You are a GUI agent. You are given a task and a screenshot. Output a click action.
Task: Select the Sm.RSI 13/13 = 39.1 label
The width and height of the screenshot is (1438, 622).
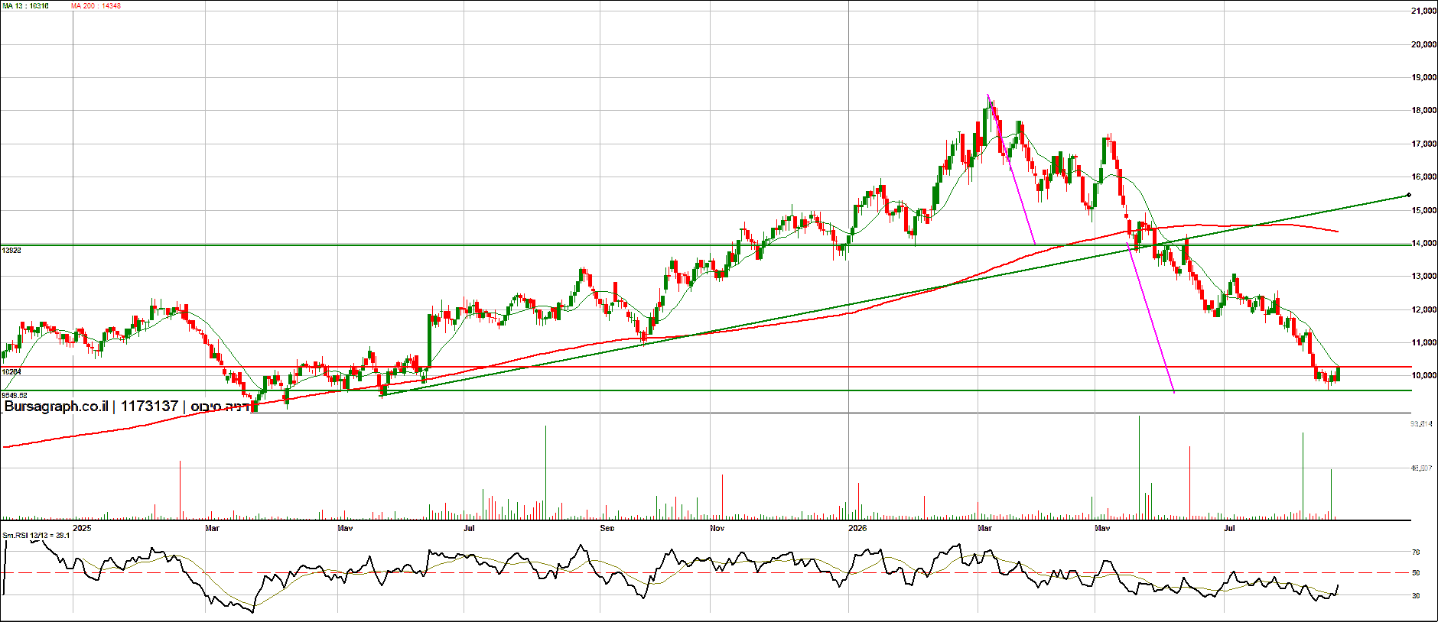point(36,535)
